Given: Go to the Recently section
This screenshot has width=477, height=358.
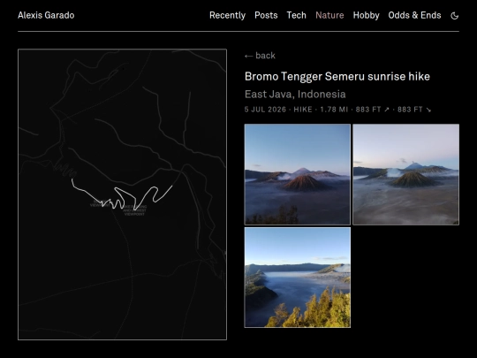Looking at the screenshot, I should (227, 15).
